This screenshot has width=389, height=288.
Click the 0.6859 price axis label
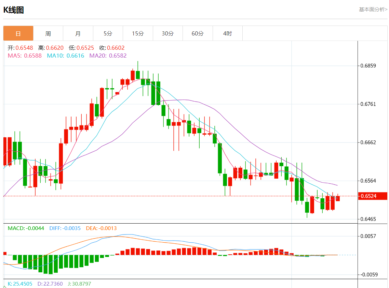(x=368, y=65)
